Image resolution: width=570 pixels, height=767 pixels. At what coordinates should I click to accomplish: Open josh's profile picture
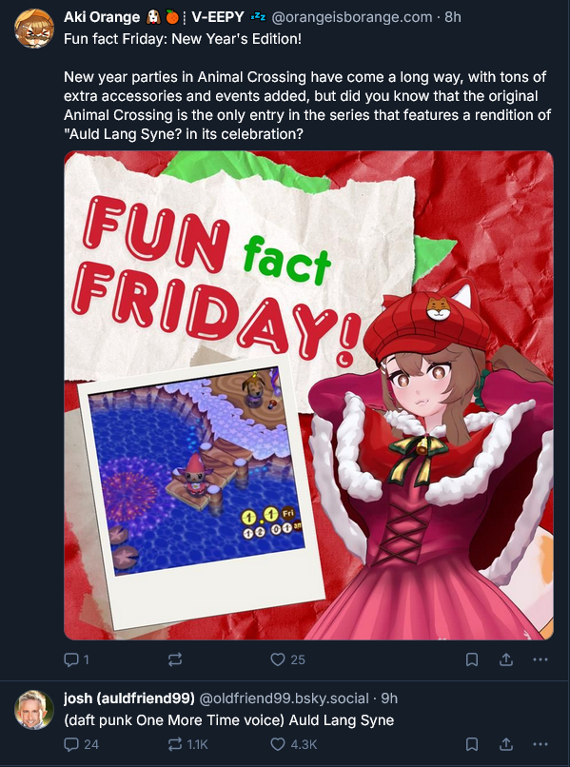[x=33, y=710]
